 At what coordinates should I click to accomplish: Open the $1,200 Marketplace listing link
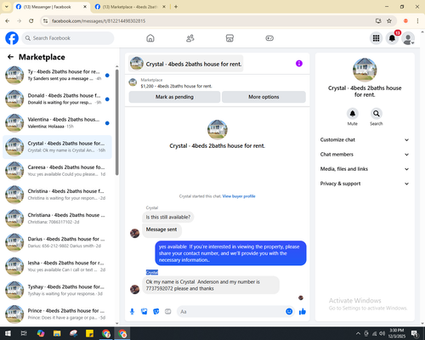(x=176, y=86)
